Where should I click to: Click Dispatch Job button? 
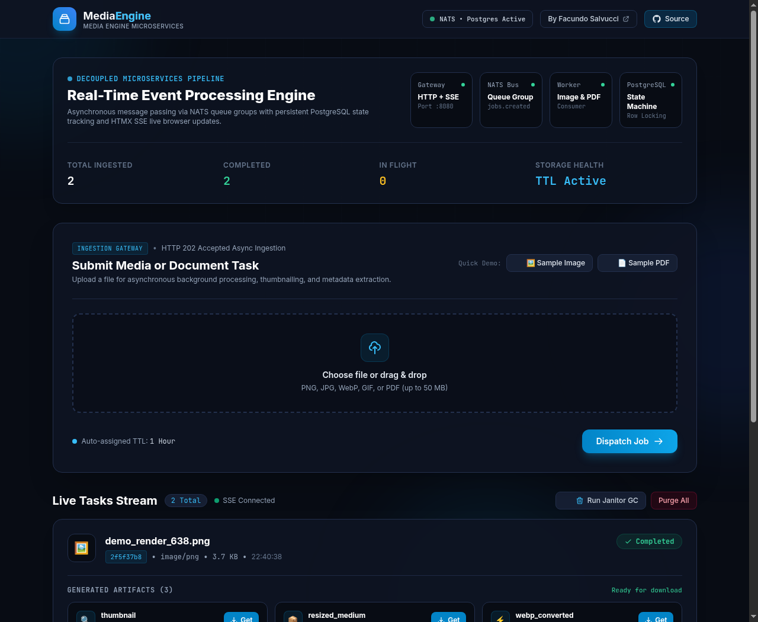(629, 441)
